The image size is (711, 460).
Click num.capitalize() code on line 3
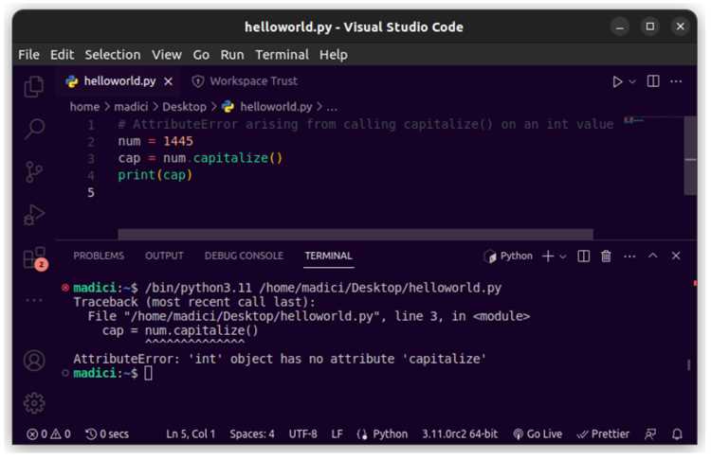[x=223, y=158]
